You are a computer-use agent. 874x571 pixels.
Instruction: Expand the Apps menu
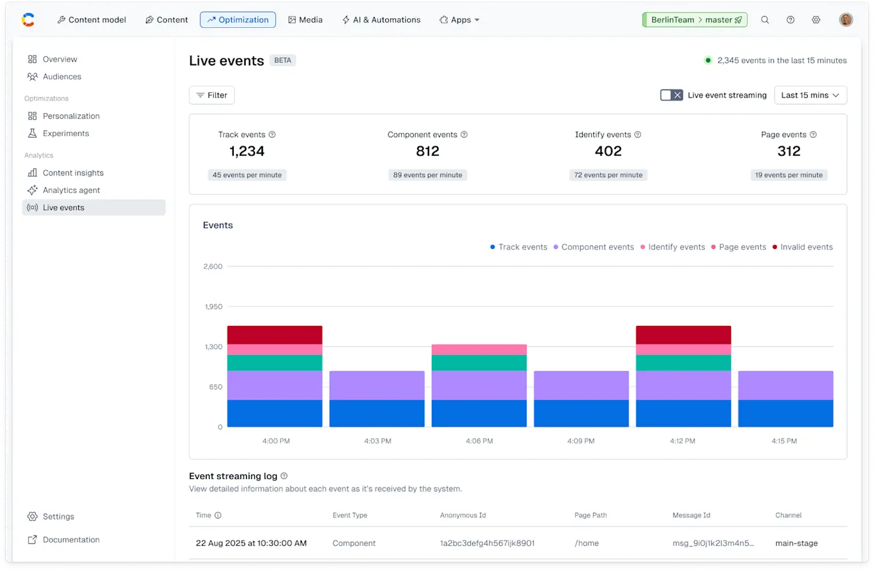click(460, 20)
